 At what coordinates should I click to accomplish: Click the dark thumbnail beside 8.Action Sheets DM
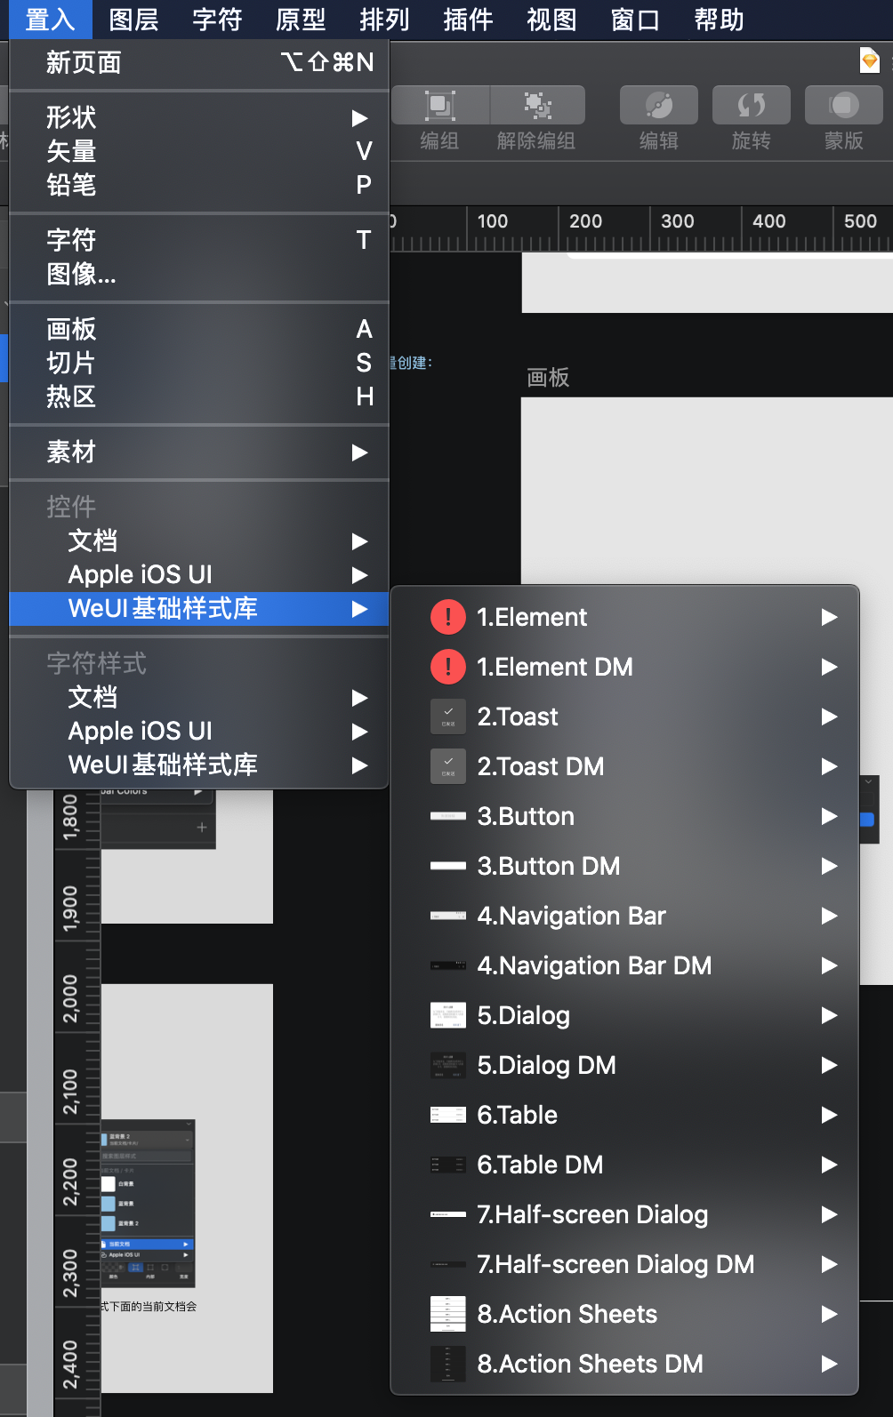pos(448,1364)
